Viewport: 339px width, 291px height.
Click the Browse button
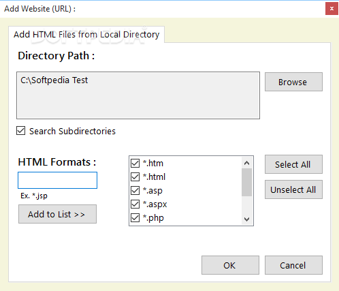click(293, 82)
